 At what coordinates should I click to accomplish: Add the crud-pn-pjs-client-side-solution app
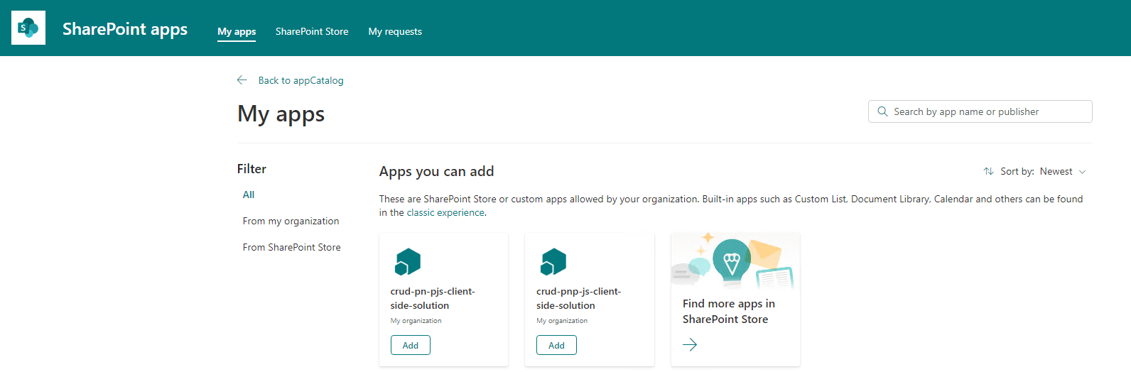pyautogui.click(x=411, y=345)
